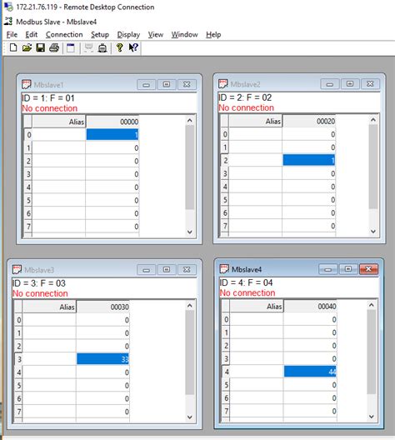Open a file with the Open folder icon
The width and height of the screenshot is (395, 440).
(x=27, y=48)
